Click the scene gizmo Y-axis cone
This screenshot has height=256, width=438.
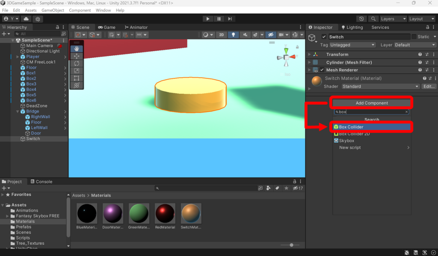(x=287, y=51)
